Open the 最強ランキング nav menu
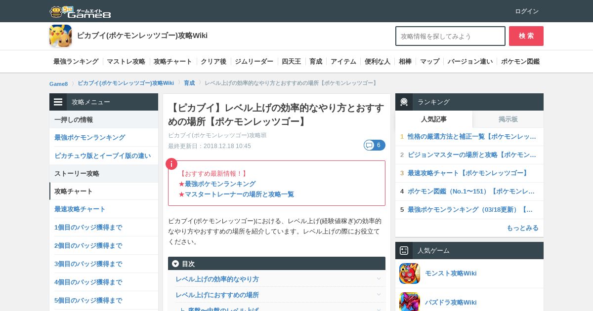 coord(76,62)
